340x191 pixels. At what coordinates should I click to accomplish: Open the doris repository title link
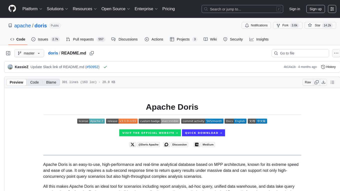pyautogui.click(x=40, y=25)
